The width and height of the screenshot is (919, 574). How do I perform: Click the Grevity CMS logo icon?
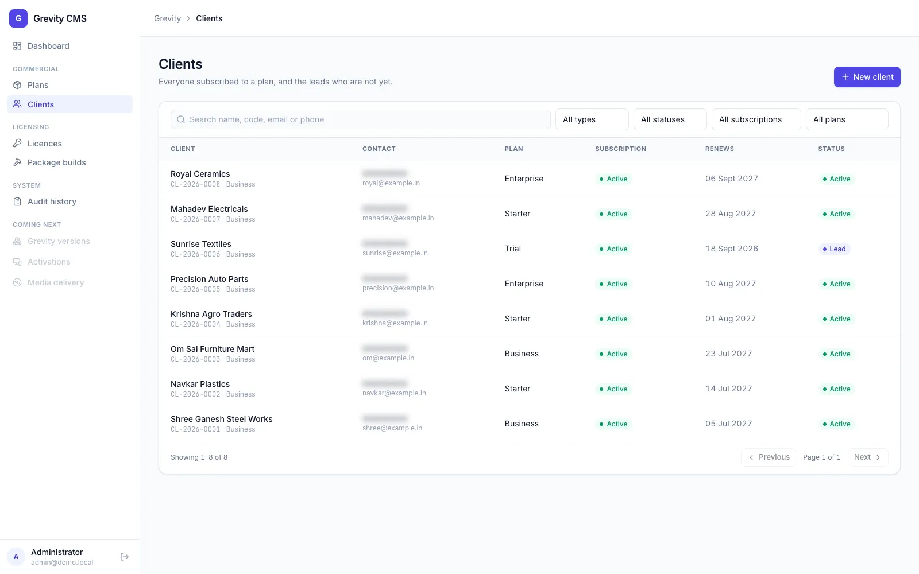pos(18,18)
